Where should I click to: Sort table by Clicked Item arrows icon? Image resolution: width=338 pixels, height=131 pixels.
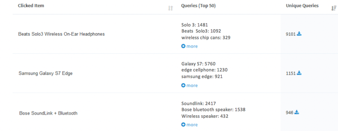coord(171,8)
